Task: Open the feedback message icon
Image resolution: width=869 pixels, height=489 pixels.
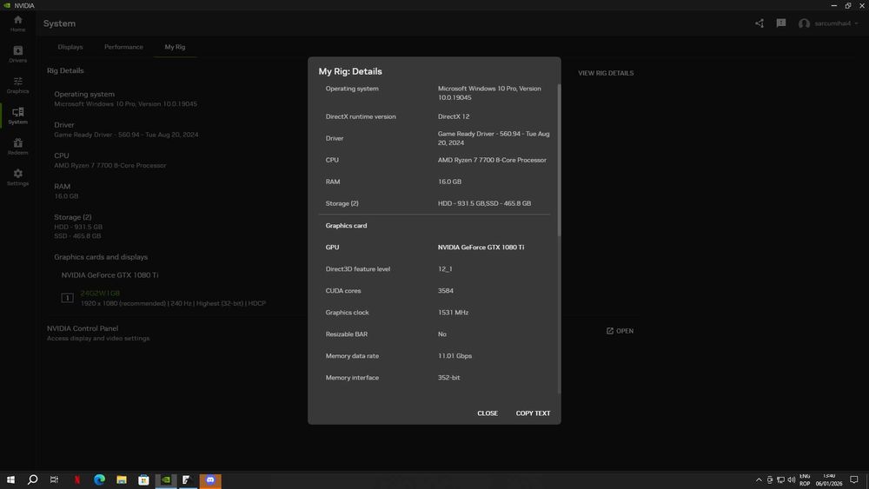Action: (x=781, y=23)
